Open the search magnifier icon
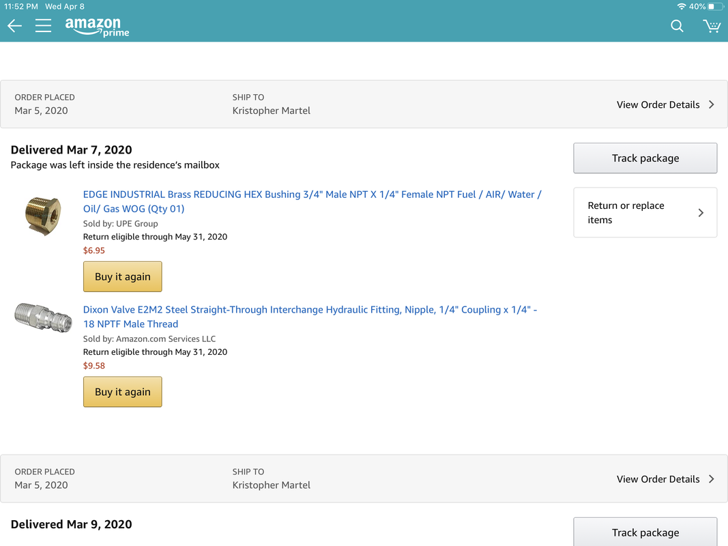 [677, 26]
